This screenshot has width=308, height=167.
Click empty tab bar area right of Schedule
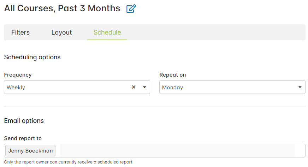[215, 32]
